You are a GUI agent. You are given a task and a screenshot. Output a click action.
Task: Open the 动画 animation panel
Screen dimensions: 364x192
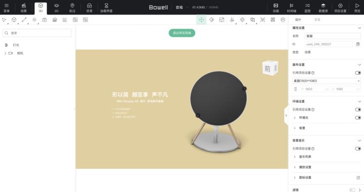[x=276, y=8]
